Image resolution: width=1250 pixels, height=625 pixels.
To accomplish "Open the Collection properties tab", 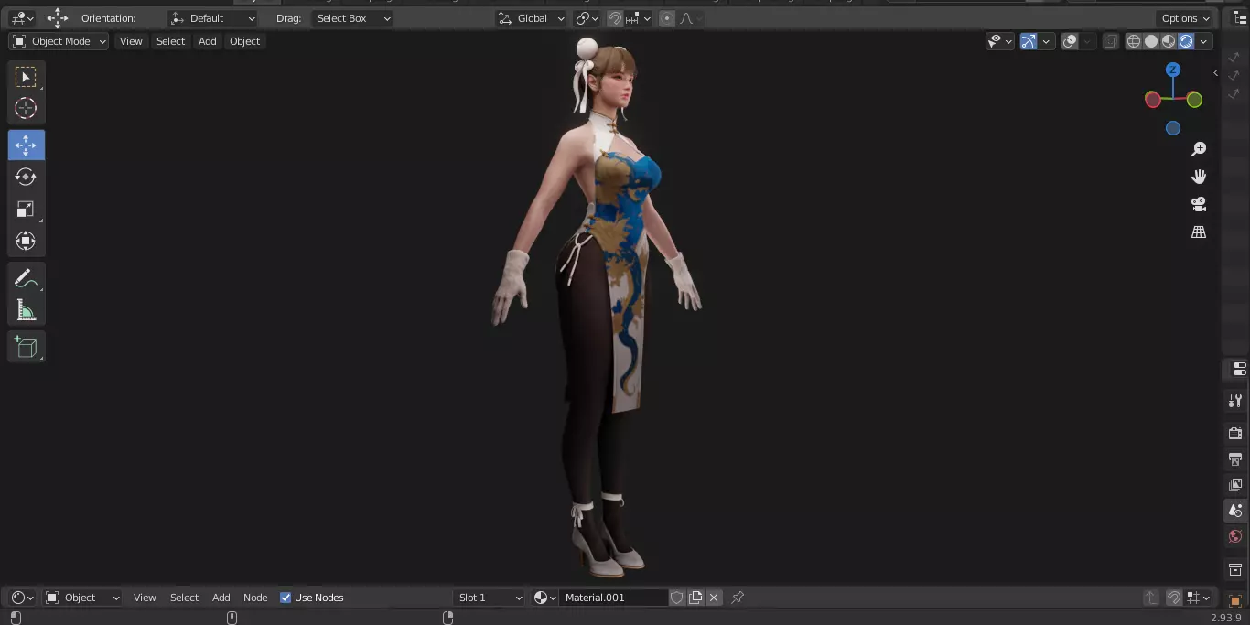I will click(x=1235, y=569).
